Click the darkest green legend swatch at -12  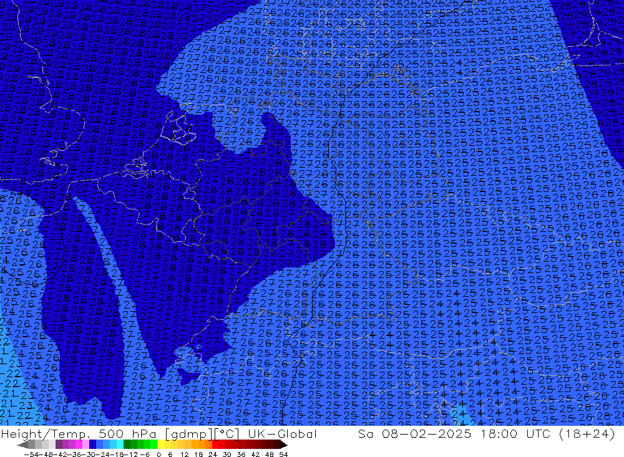click(127, 445)
